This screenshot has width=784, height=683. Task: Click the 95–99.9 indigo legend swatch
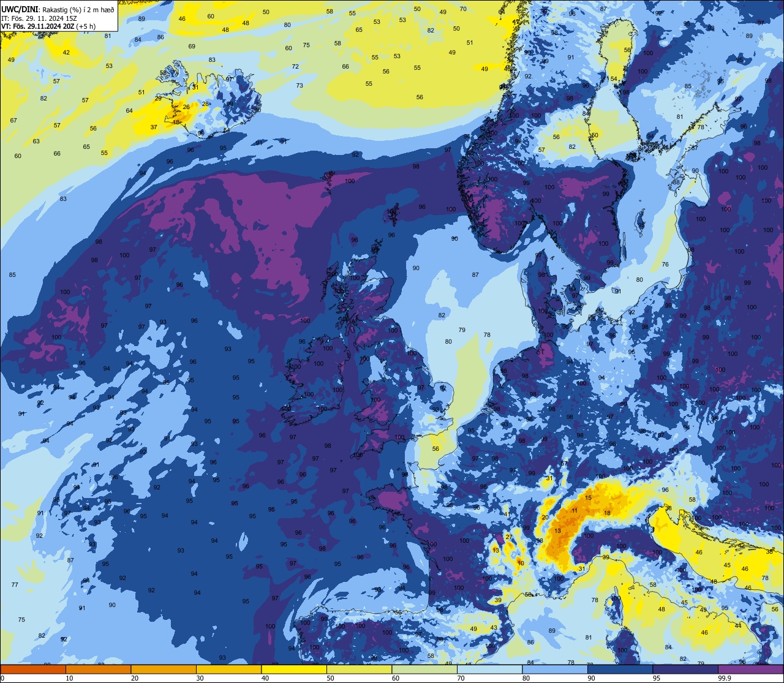click(685, 669)
